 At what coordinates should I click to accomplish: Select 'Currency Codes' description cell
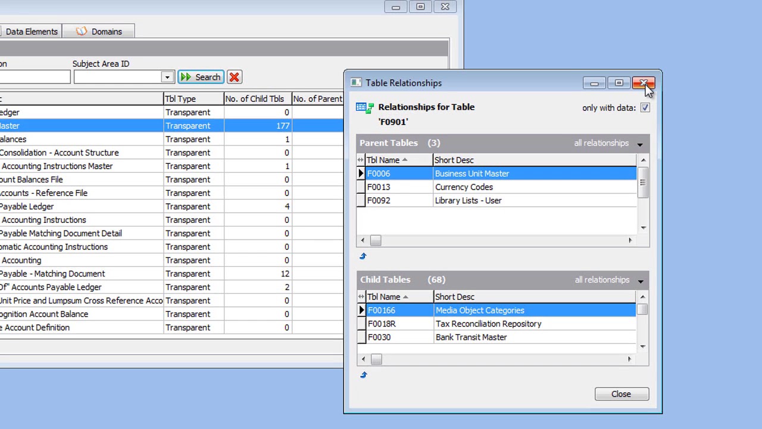point(535,187)
